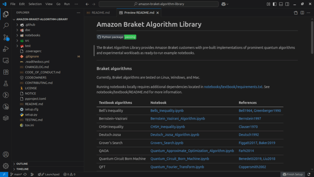This screenshot has height=177, width=314.
Task: Go back using the navigation arrow
Action: [87, 4]
